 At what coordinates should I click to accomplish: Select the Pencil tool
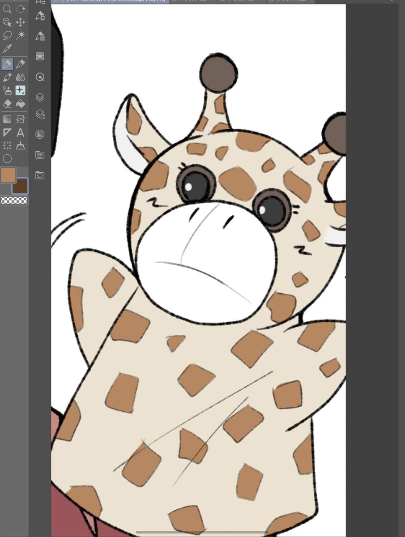[x=20, y=64]
